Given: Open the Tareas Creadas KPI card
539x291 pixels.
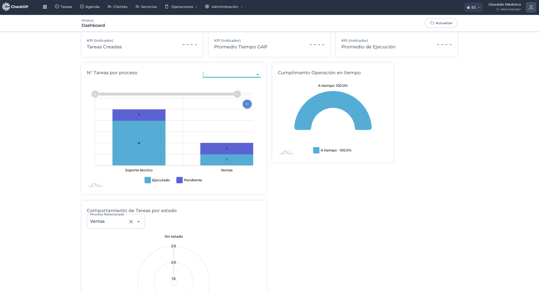Looking at the screenshot, I should (x=142, y=44).
